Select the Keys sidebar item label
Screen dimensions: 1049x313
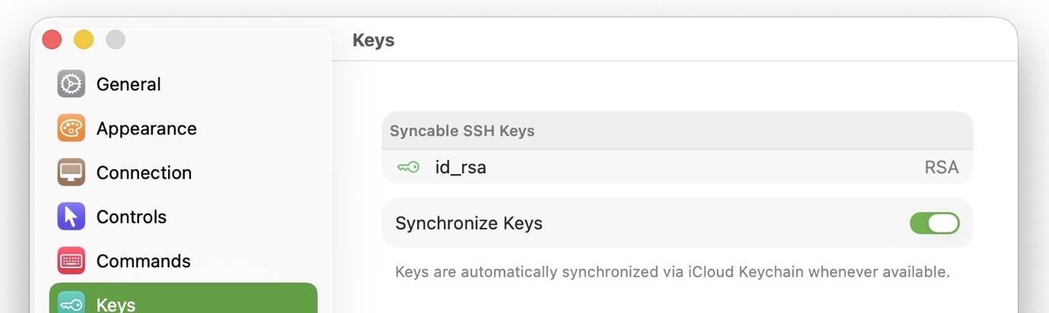tap(116, 305)
